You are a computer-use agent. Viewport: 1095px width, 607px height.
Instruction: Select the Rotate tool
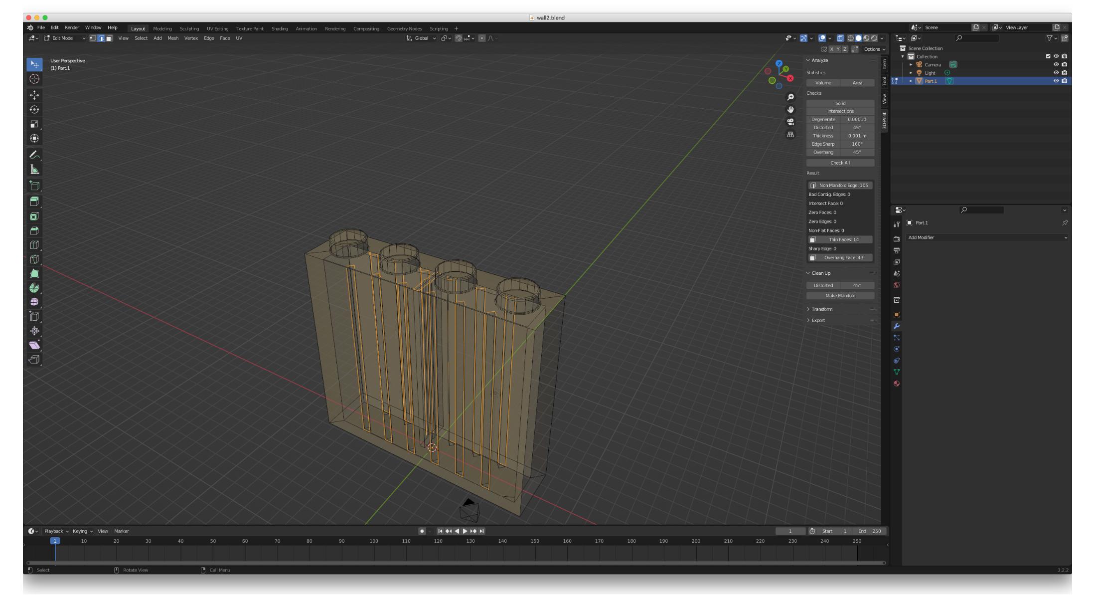click(34, 109)
